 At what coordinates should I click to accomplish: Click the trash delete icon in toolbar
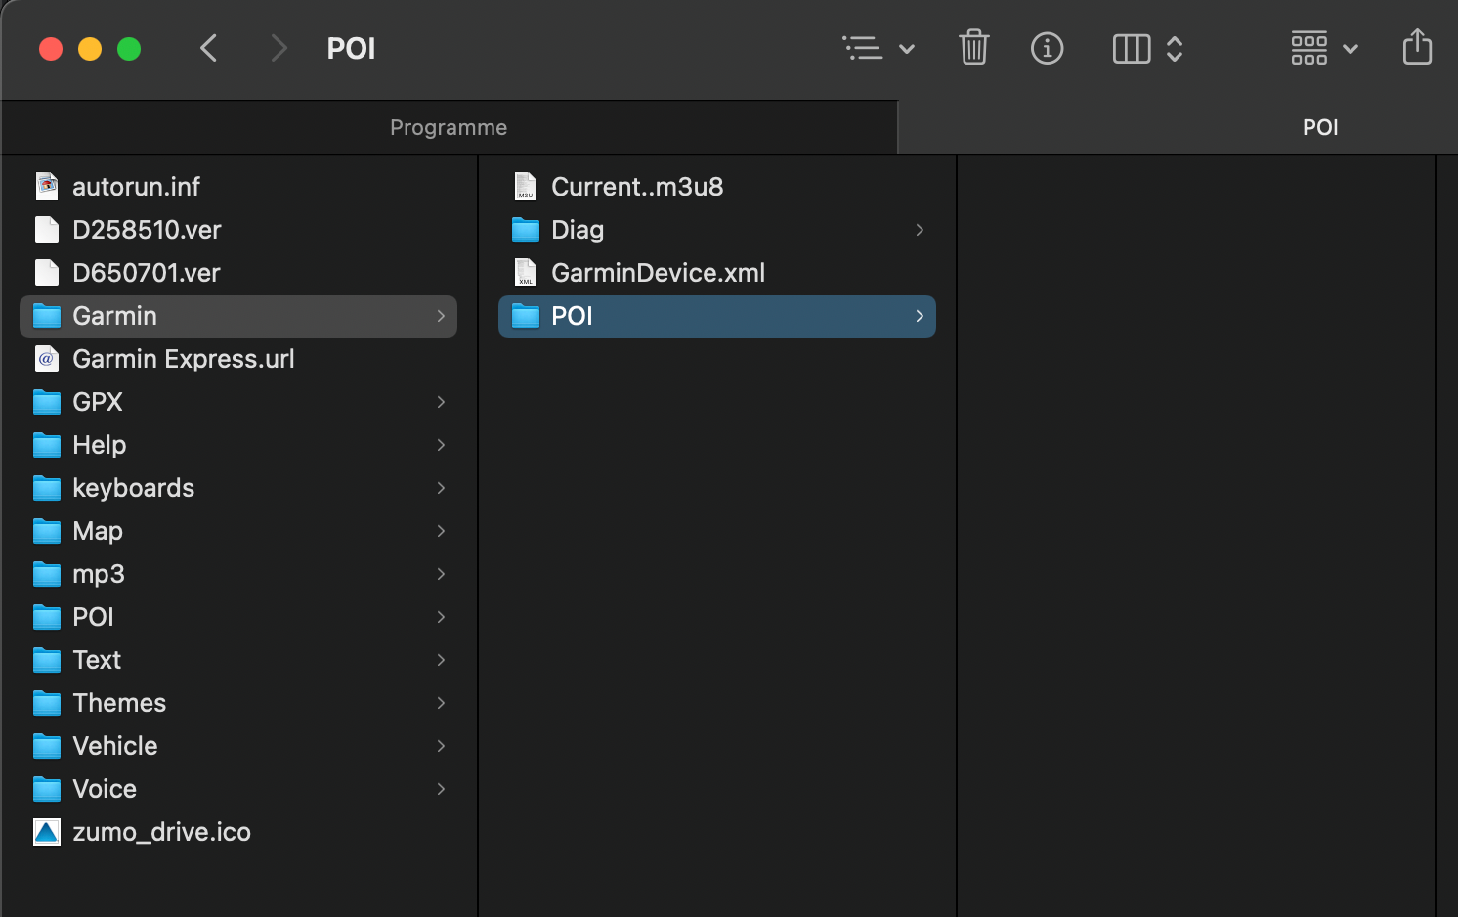pos(973,48)
